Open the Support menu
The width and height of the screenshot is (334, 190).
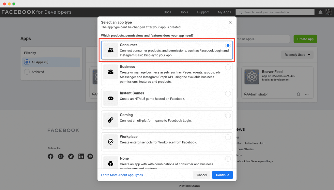[203, 12]
